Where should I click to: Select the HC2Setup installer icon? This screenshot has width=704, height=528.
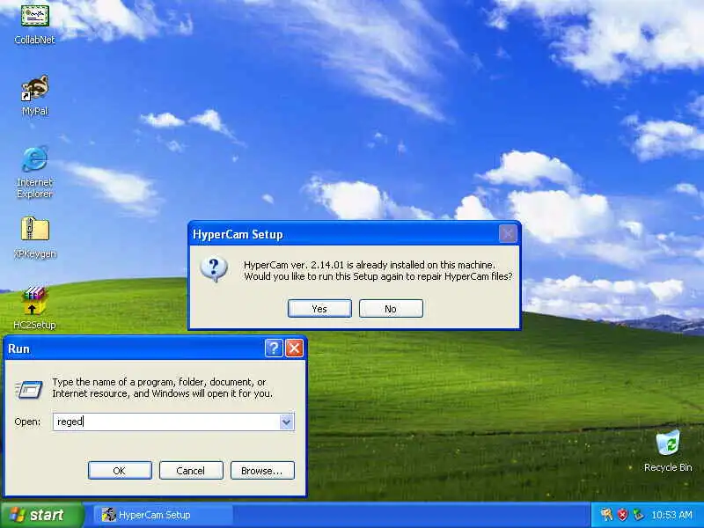34,308
